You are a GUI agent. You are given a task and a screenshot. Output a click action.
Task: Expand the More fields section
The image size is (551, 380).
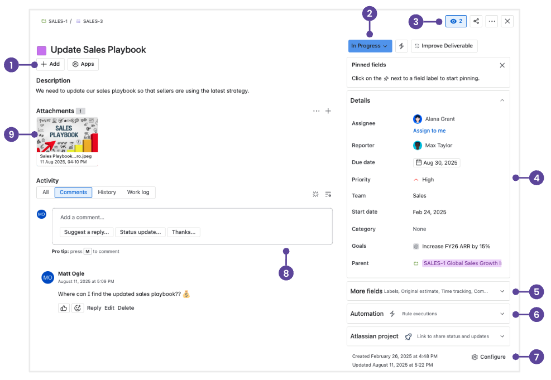point(501,291)
